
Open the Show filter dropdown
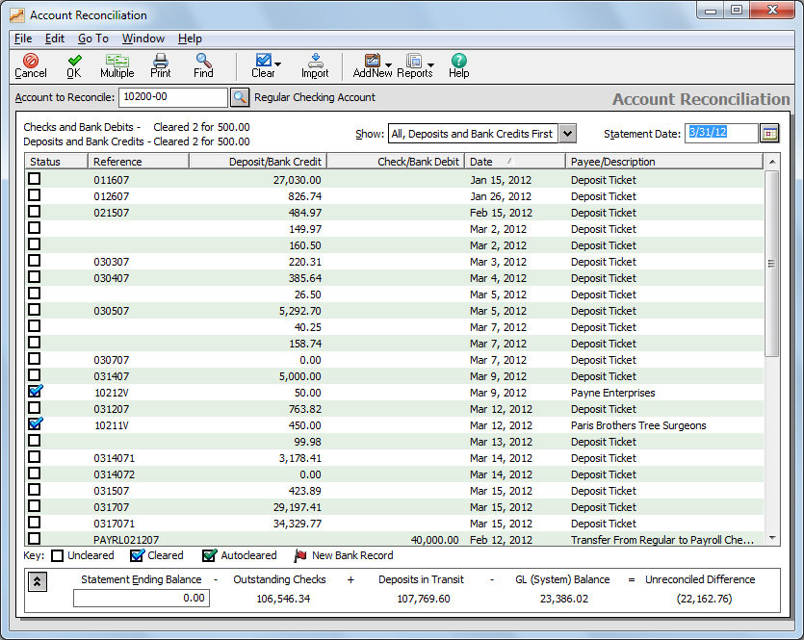click(x=567, y=134)
